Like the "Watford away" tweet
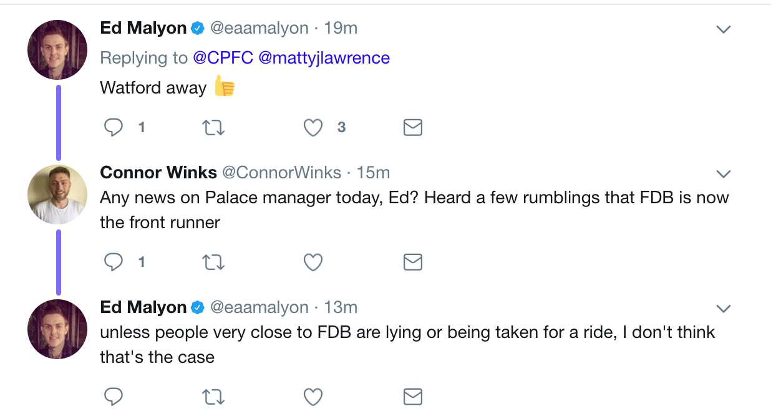Viewport: 771px width, 414px height. point(313,128)
